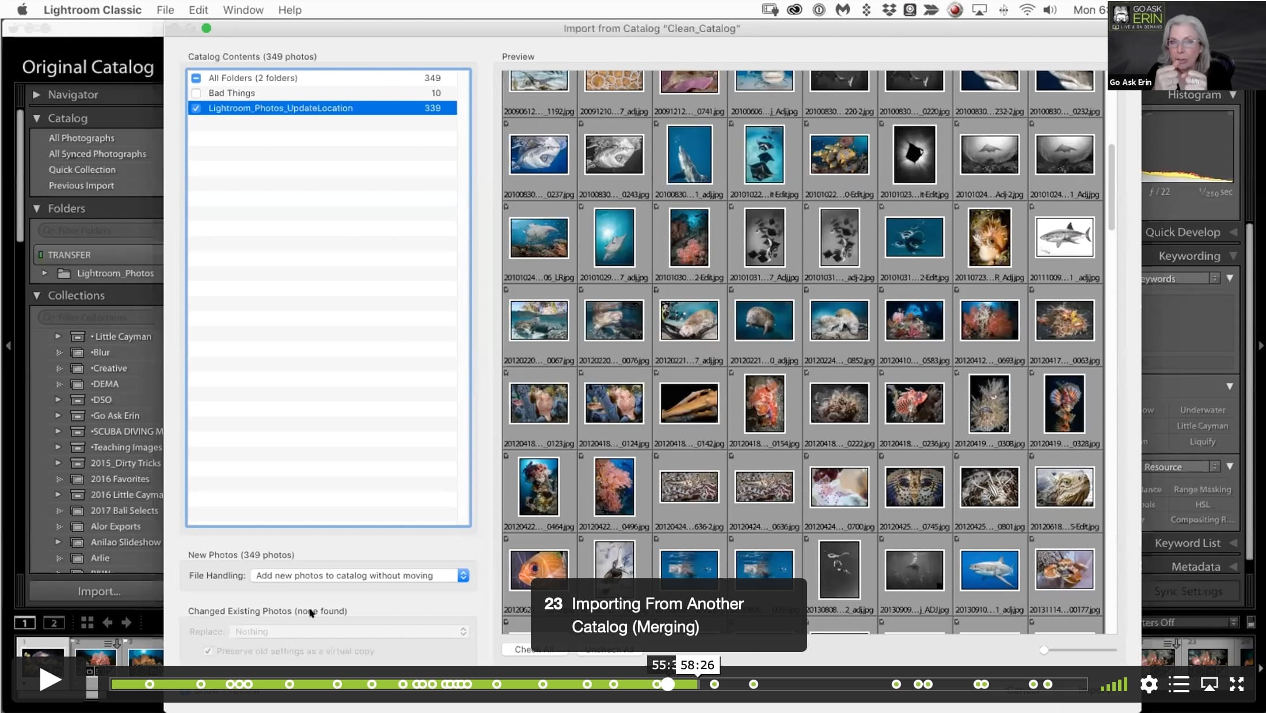Toggle the import checkbox for 20100830..._0237.jpg
Image resolution: width=1266 pixels, height=713 pixels.
tap(506, 123)
